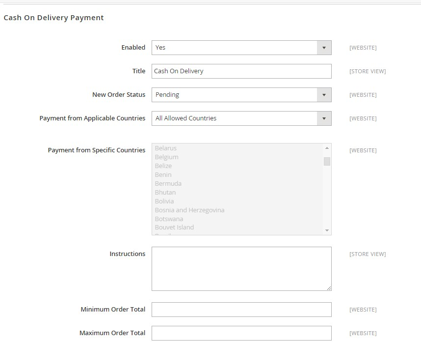421x343 pixels.
Task: Open the Enabled dropdown showing Yes
Action: (x=241, y=48)
